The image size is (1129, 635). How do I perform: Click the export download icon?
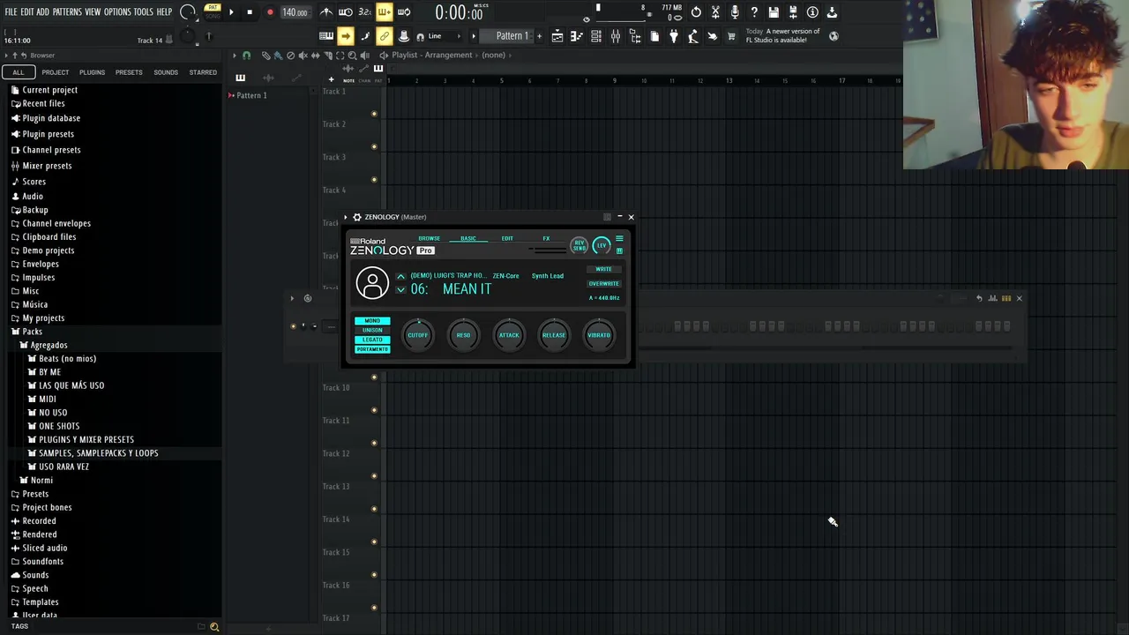tap(832, 12)
